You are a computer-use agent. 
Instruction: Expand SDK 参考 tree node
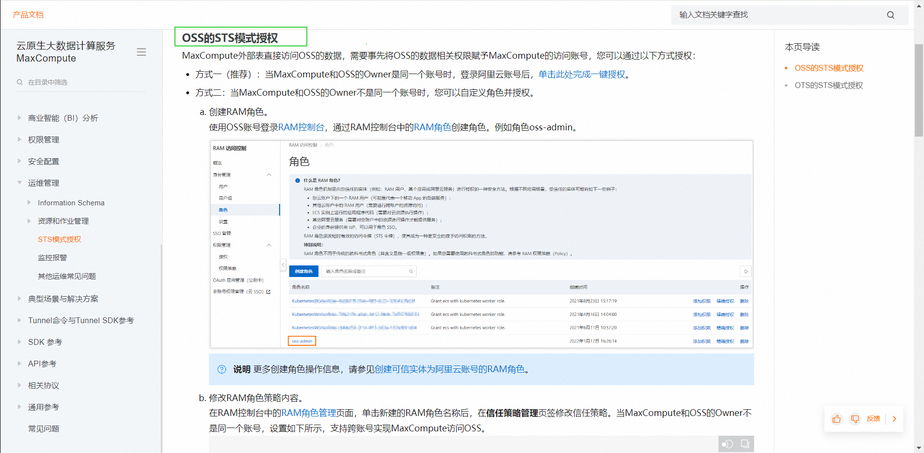coord(19,342)
